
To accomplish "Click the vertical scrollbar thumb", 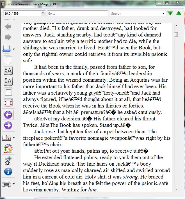I will tap(176, 35).
